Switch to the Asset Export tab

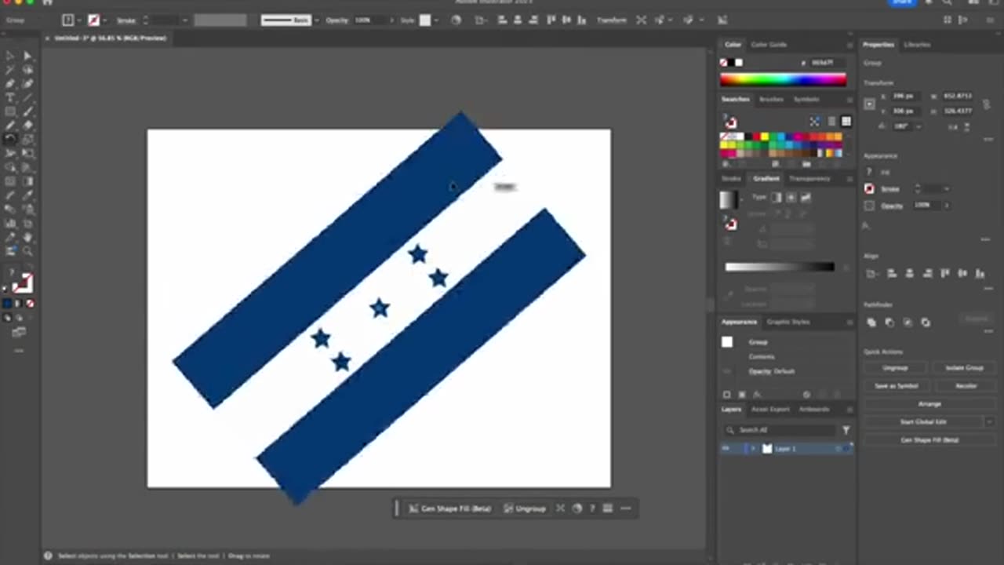coord(770,409)
